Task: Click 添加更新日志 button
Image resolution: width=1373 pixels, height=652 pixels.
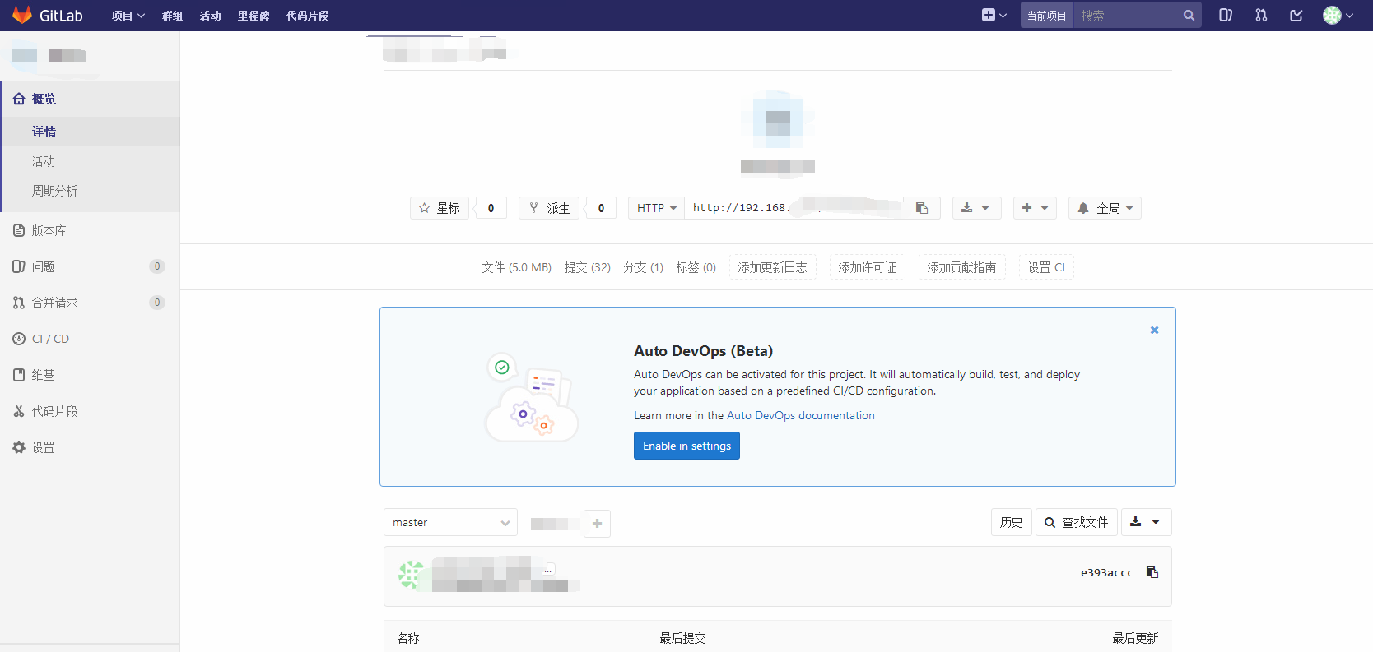Action: coord(772,267)
